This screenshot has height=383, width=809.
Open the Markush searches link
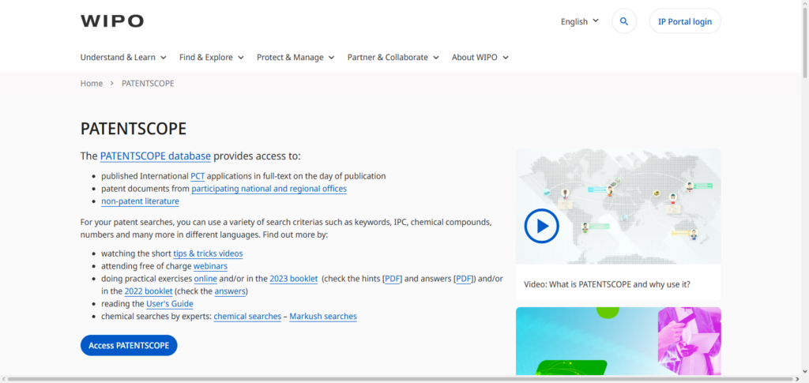tap(323, 317)
